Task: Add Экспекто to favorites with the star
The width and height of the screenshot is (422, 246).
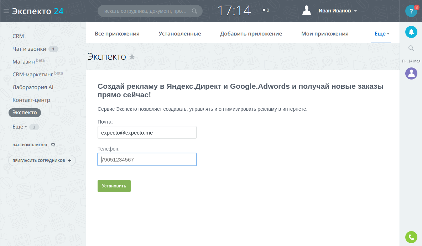Action: 132,56
